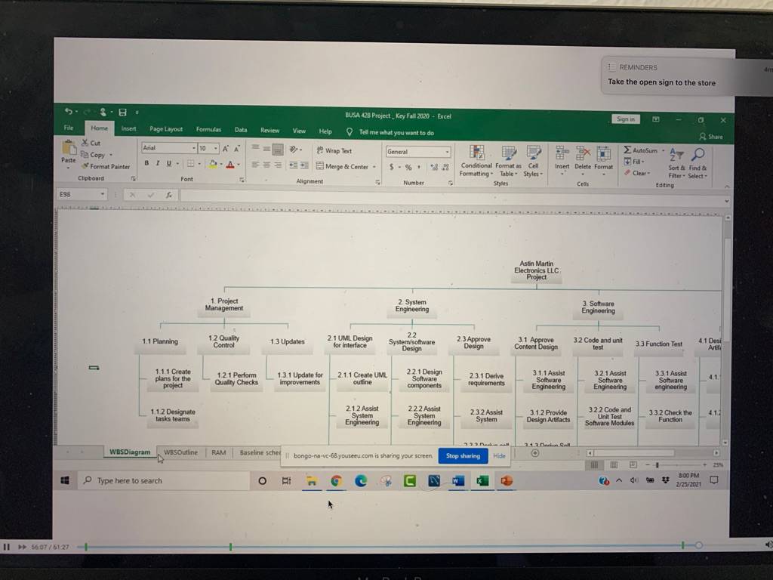Click AutoSum sigma button
The width and height of the screenshot is (773, 580).
point(641,150)
